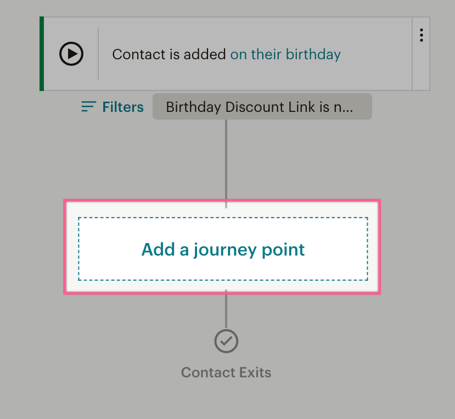Click the Filters lines icon
This screenshot has height=419, width=455.
pyautogui.click(x=88, y=106)
